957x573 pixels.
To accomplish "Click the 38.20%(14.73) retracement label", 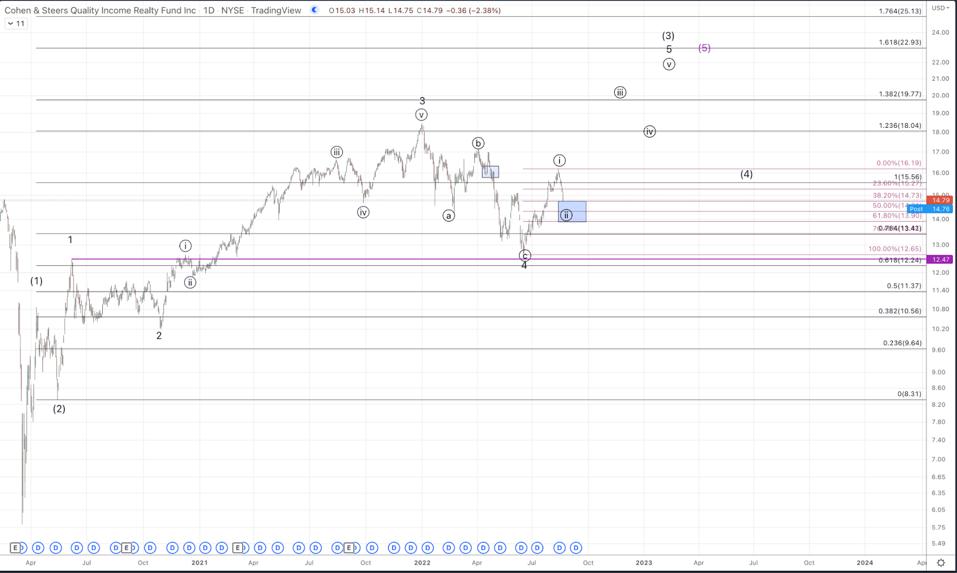I will tap(897, 195).
